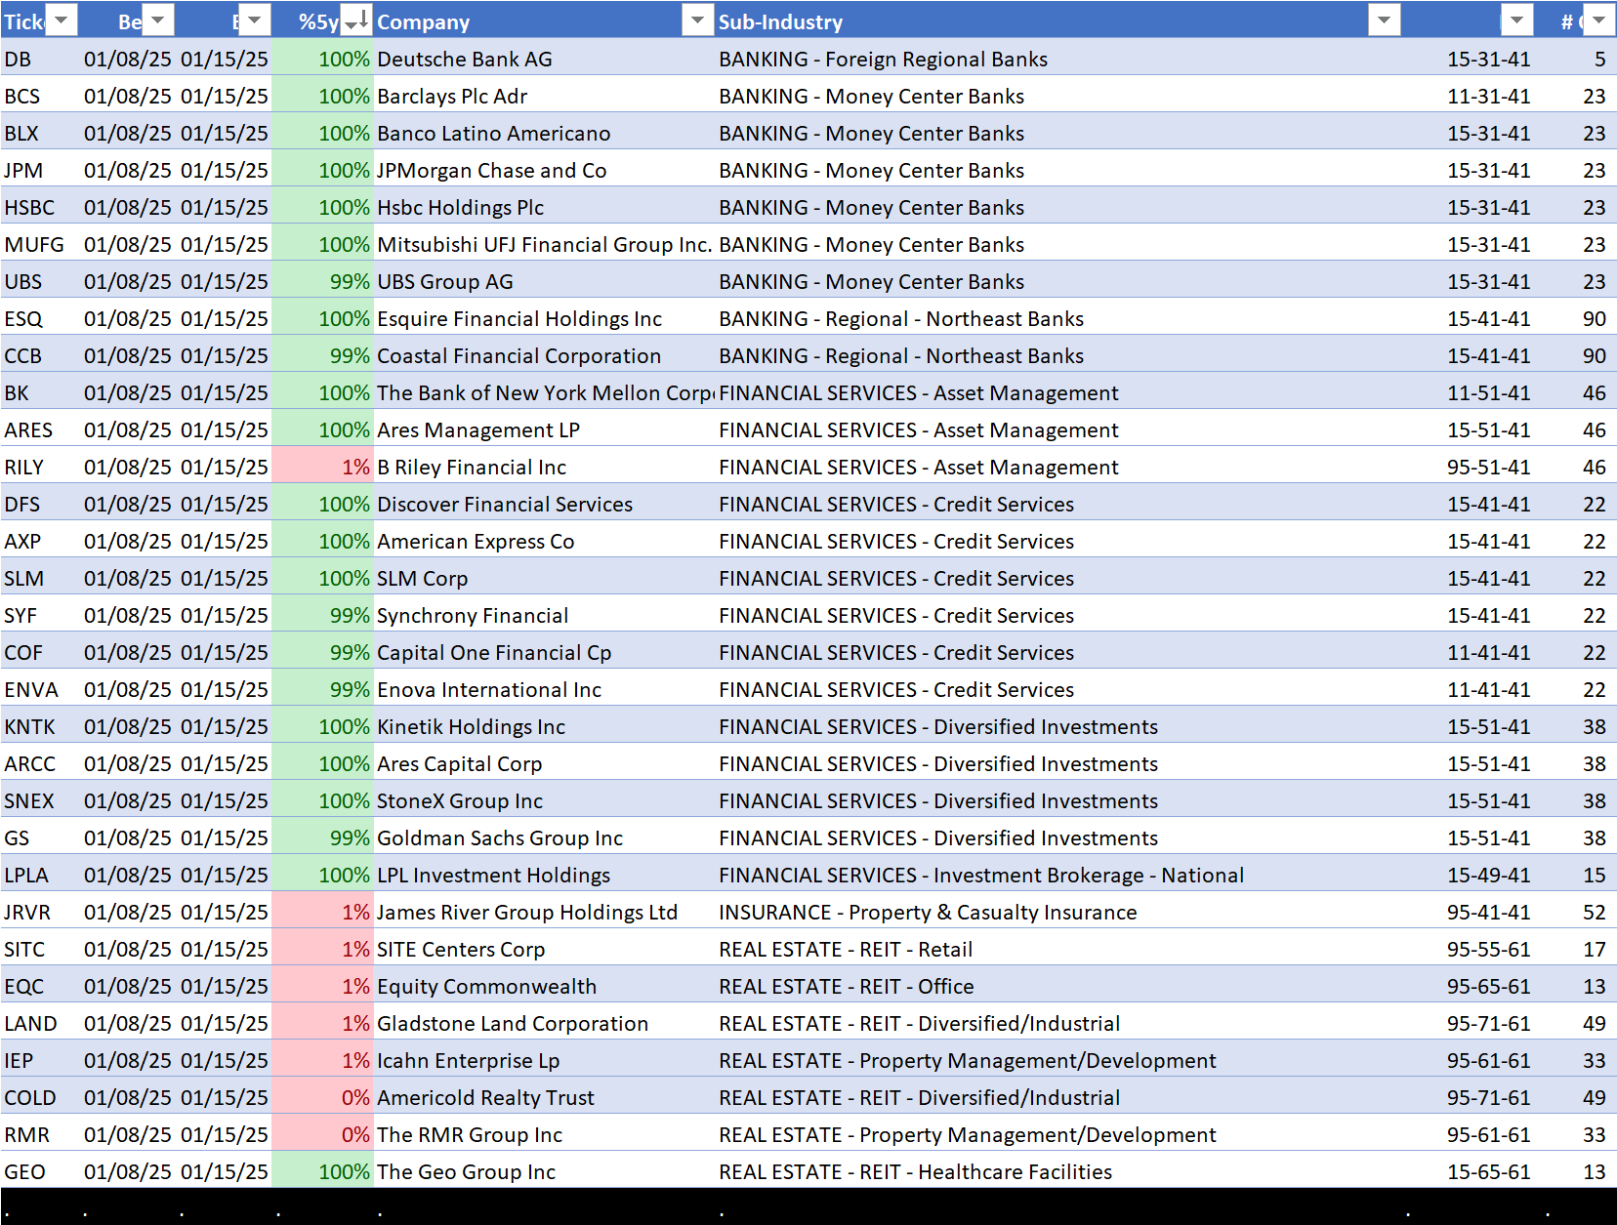Click the Esquire Financial Holdings Inc cell
Screen dimensions: 1617x1225
point(545,319)
